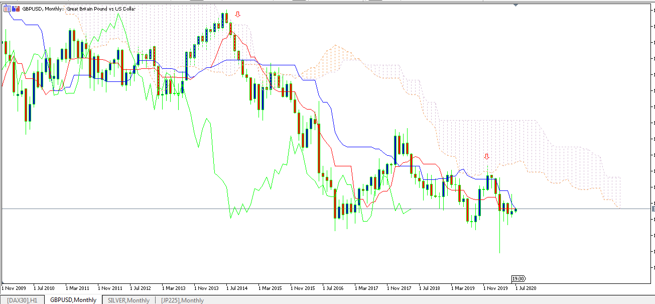Viewport: 655px width, 304px height.
Task: Open the SILVER,Monthly chart tab
Action: (128, 300)
